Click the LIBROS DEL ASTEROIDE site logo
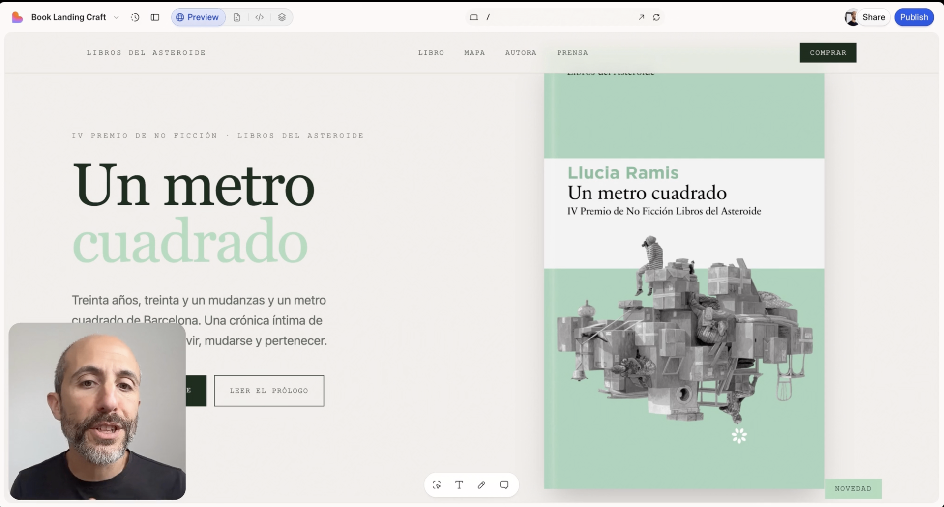This screenshot has height=507, width=944. point(147,53)
